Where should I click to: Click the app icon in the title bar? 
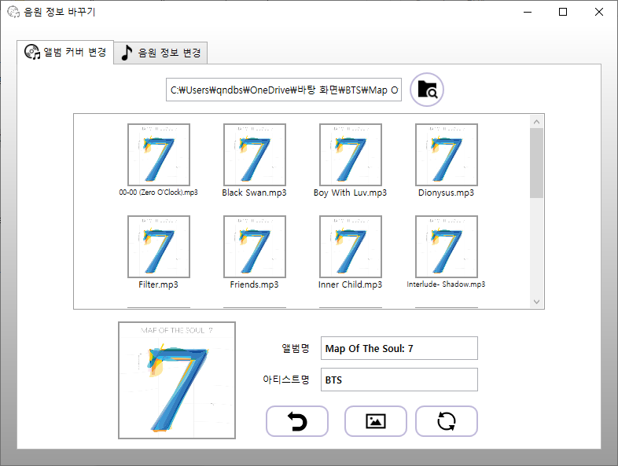13,12
